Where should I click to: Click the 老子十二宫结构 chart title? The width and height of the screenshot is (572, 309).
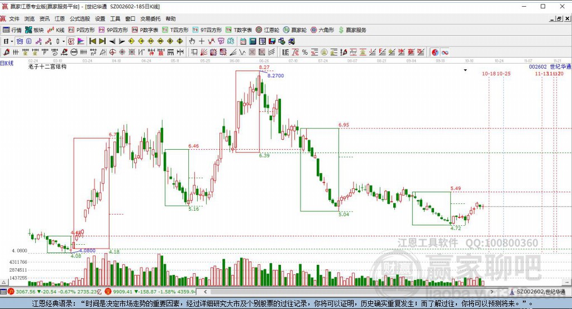point(47,66)
